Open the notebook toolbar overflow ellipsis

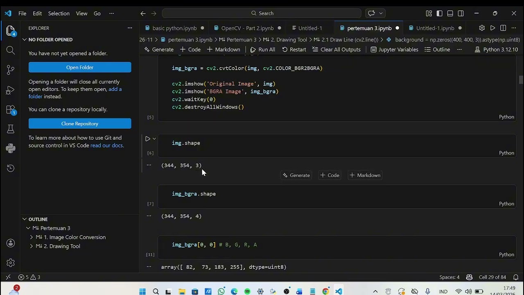459,50
